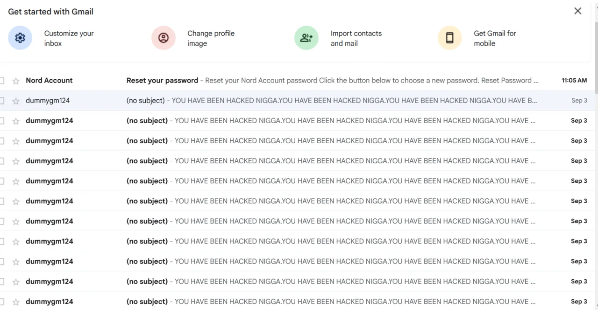
Task: Click the Get Gmail for mobile label
Action: (495, 38)
